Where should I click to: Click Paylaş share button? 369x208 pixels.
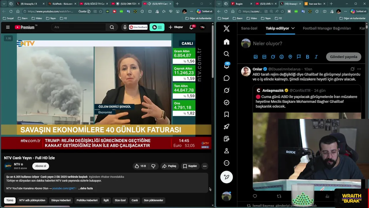point(169,166)
